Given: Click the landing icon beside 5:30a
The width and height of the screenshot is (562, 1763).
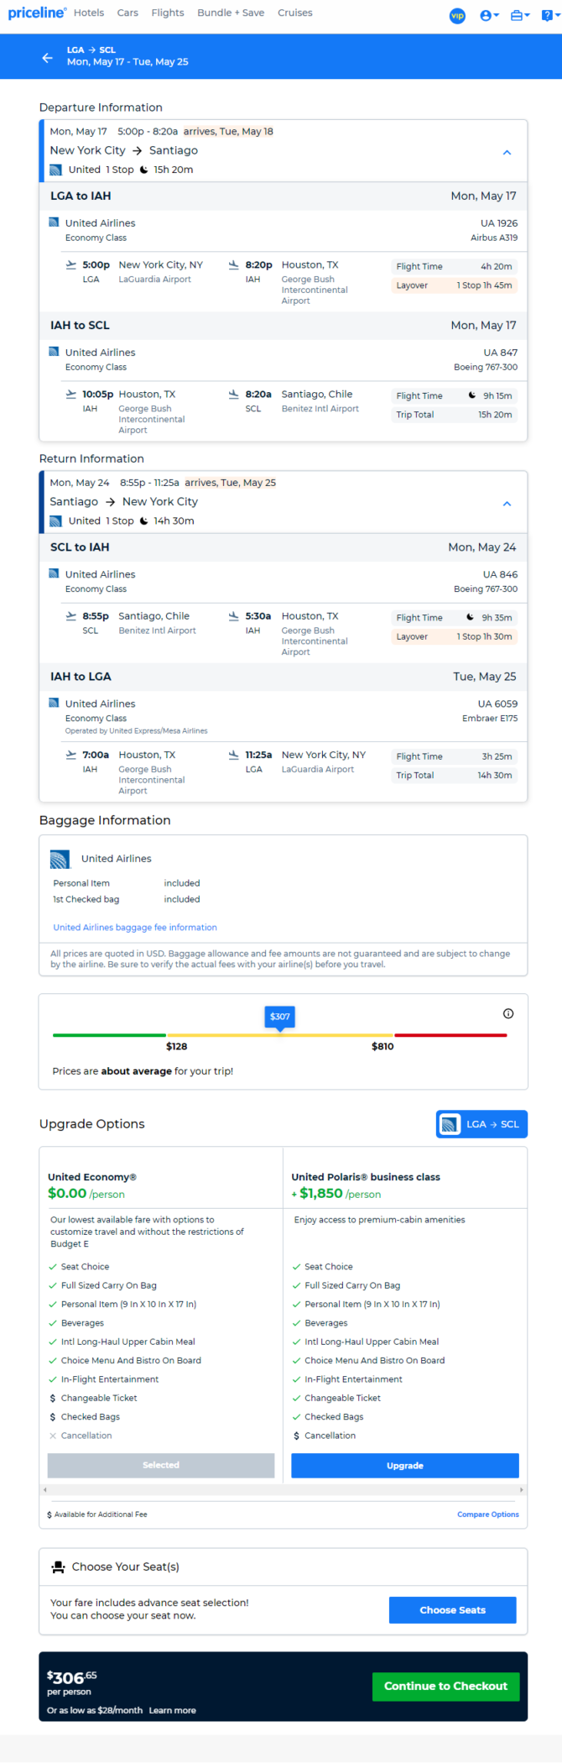Looking at the screenshot, I should (x=234, y=615).
